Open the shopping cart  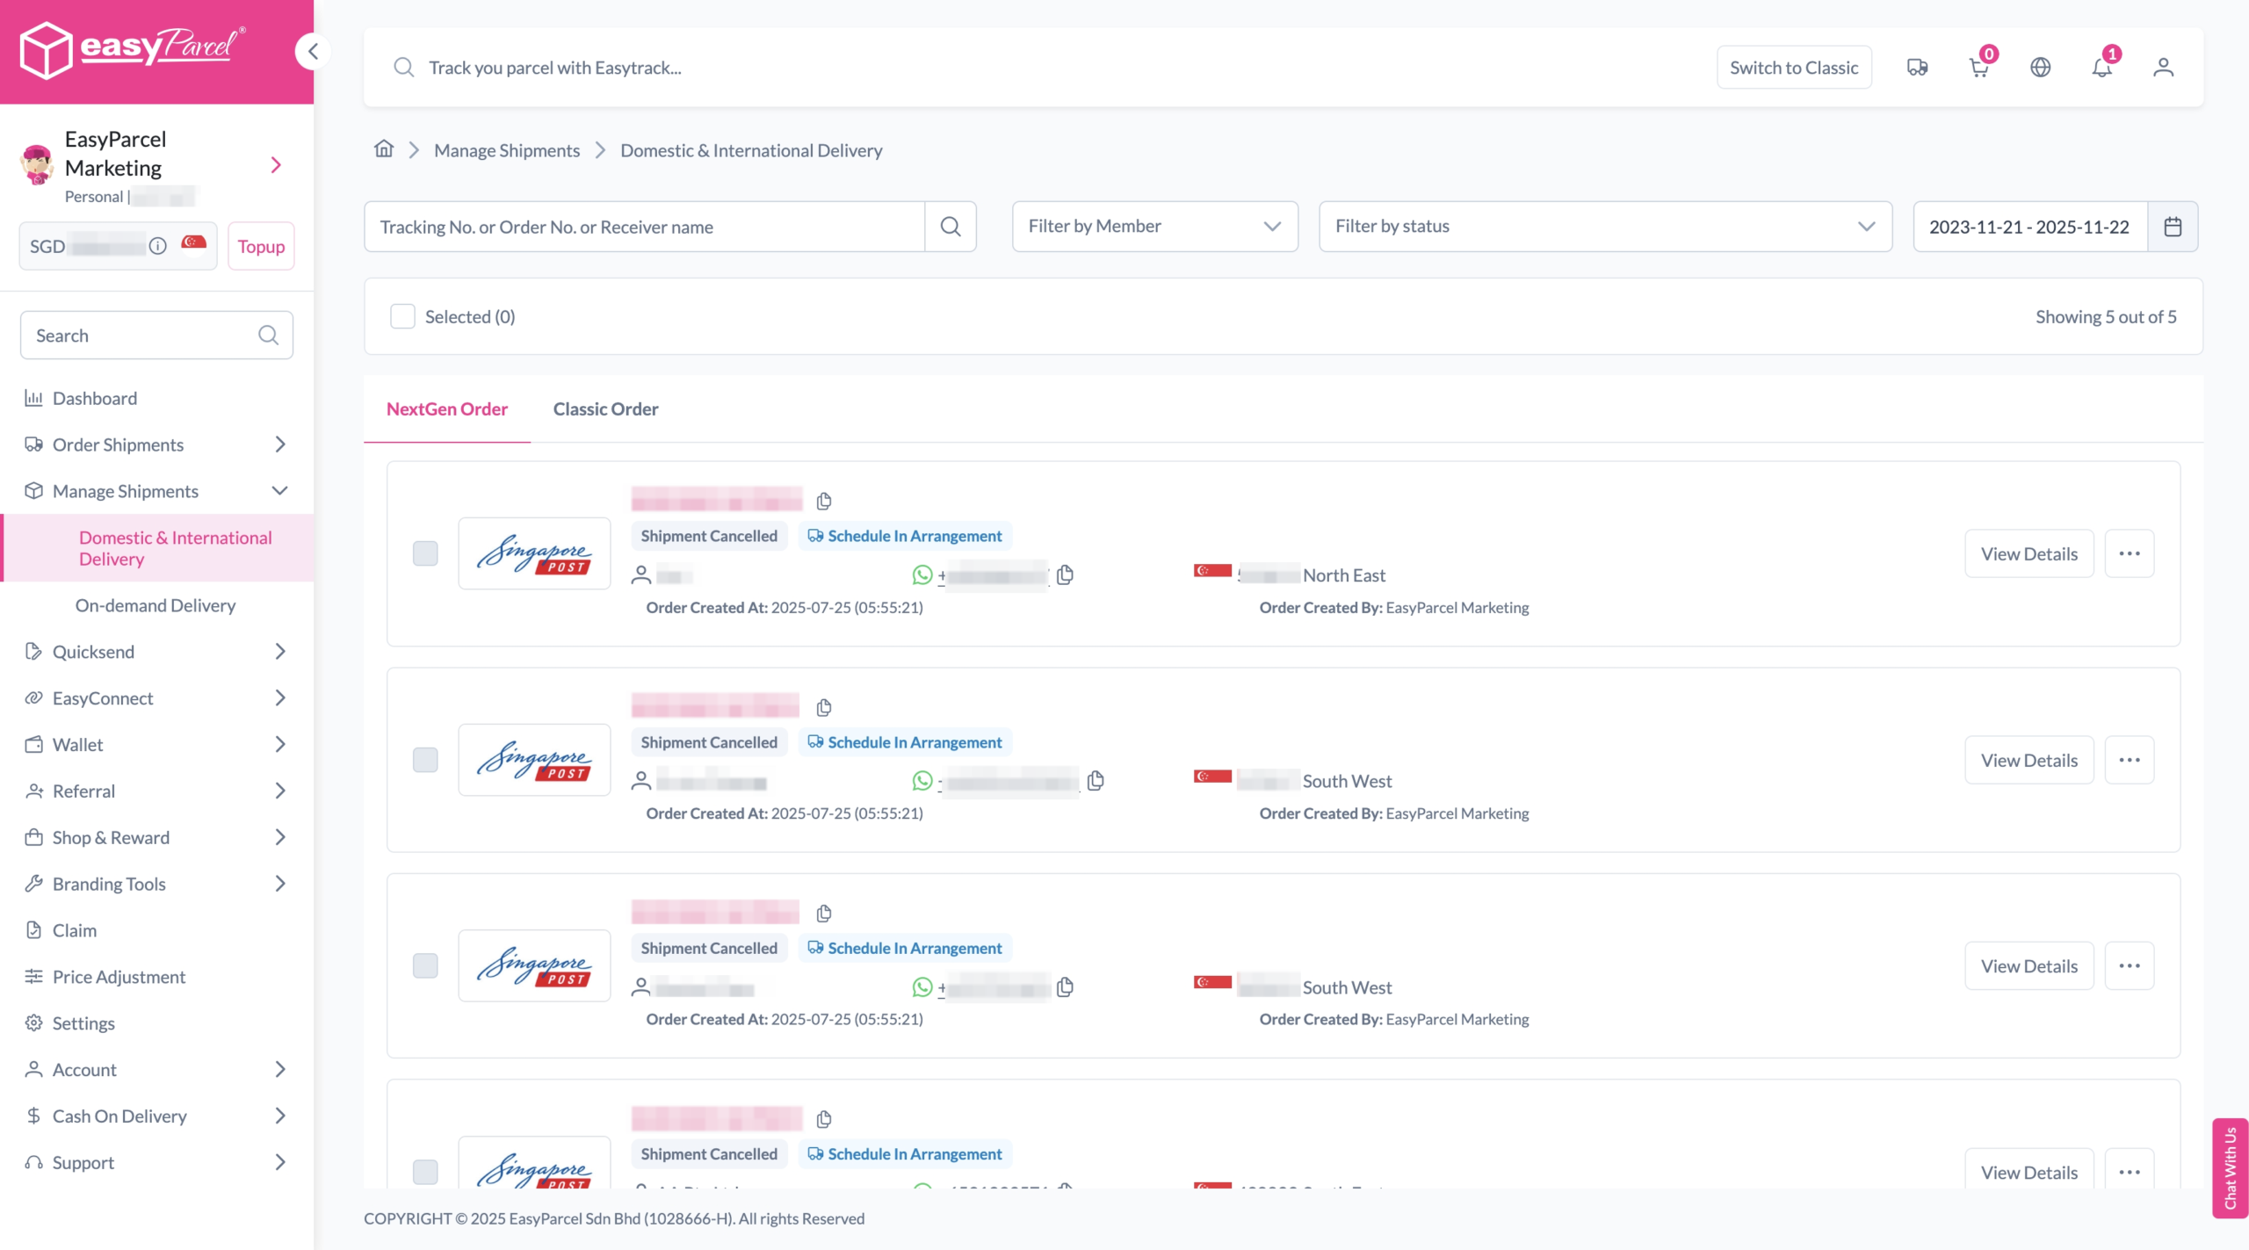coord(1978,67)
